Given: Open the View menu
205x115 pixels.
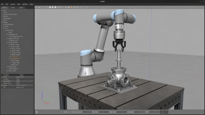Looking at the screenshot, I should click(x=19, y=4).
